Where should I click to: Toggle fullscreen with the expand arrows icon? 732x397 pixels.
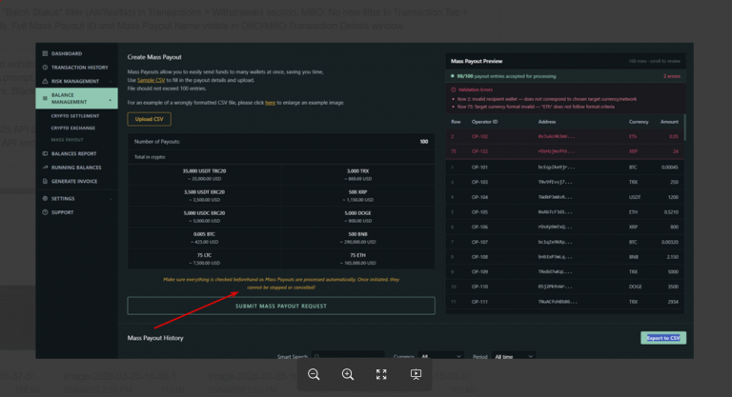tap(381, 374)
